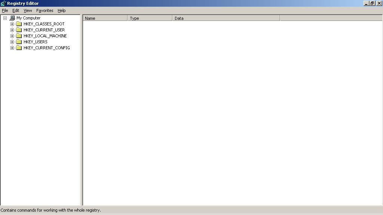Open the File menu

click(5, 10)
